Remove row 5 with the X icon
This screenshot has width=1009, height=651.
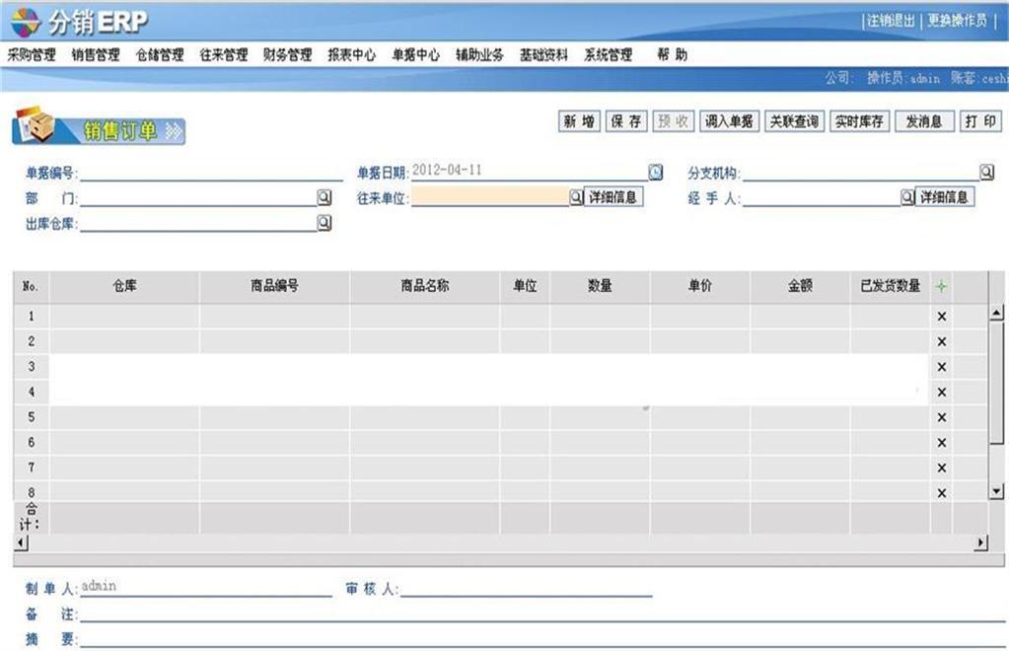coord(941,418)
